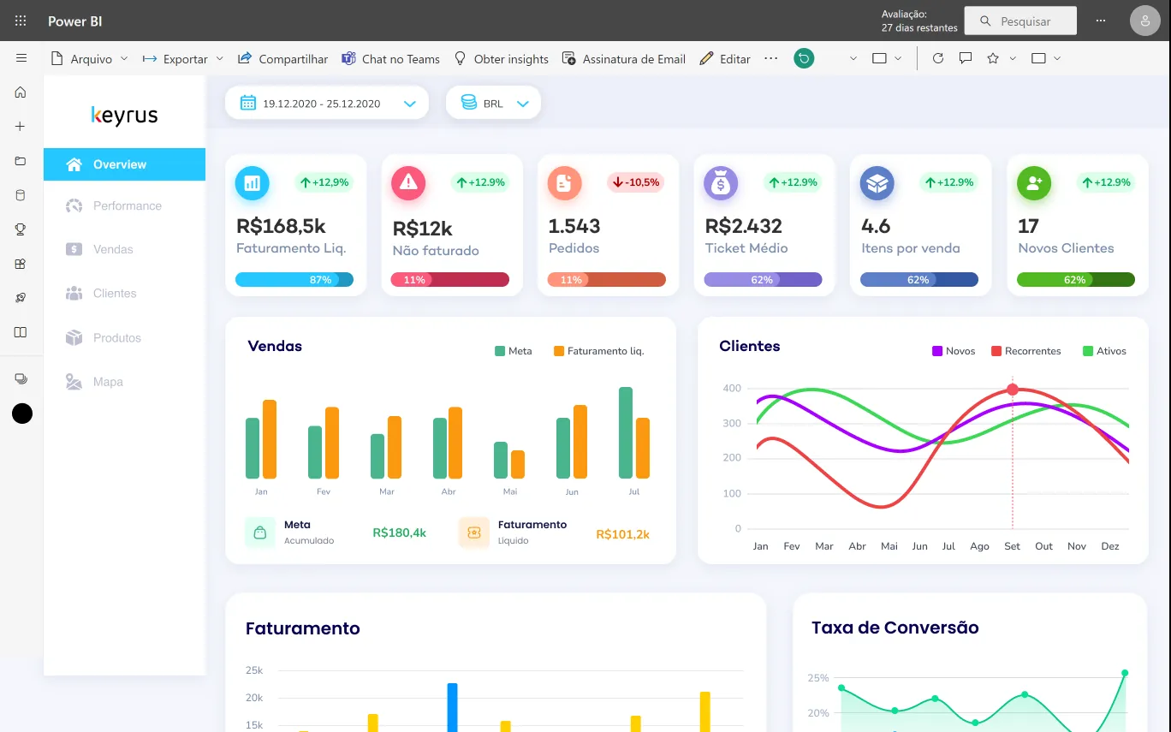The image size is (1171, 732).
Task: Expand the chevron beside the favorite star
Action: tap(1013, 58)
